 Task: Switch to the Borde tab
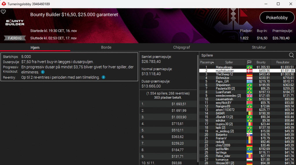click(106, 47)
